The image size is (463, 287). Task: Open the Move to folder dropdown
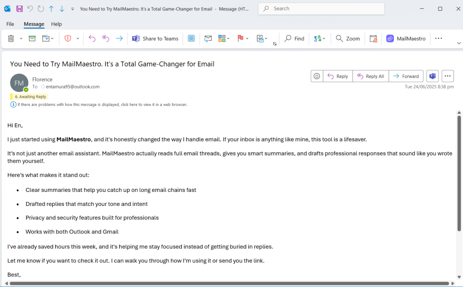pyautogui.click(x=48, y=38)
